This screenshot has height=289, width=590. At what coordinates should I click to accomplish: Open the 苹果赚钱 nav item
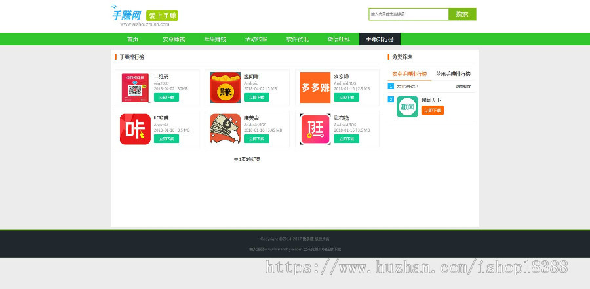215,39
